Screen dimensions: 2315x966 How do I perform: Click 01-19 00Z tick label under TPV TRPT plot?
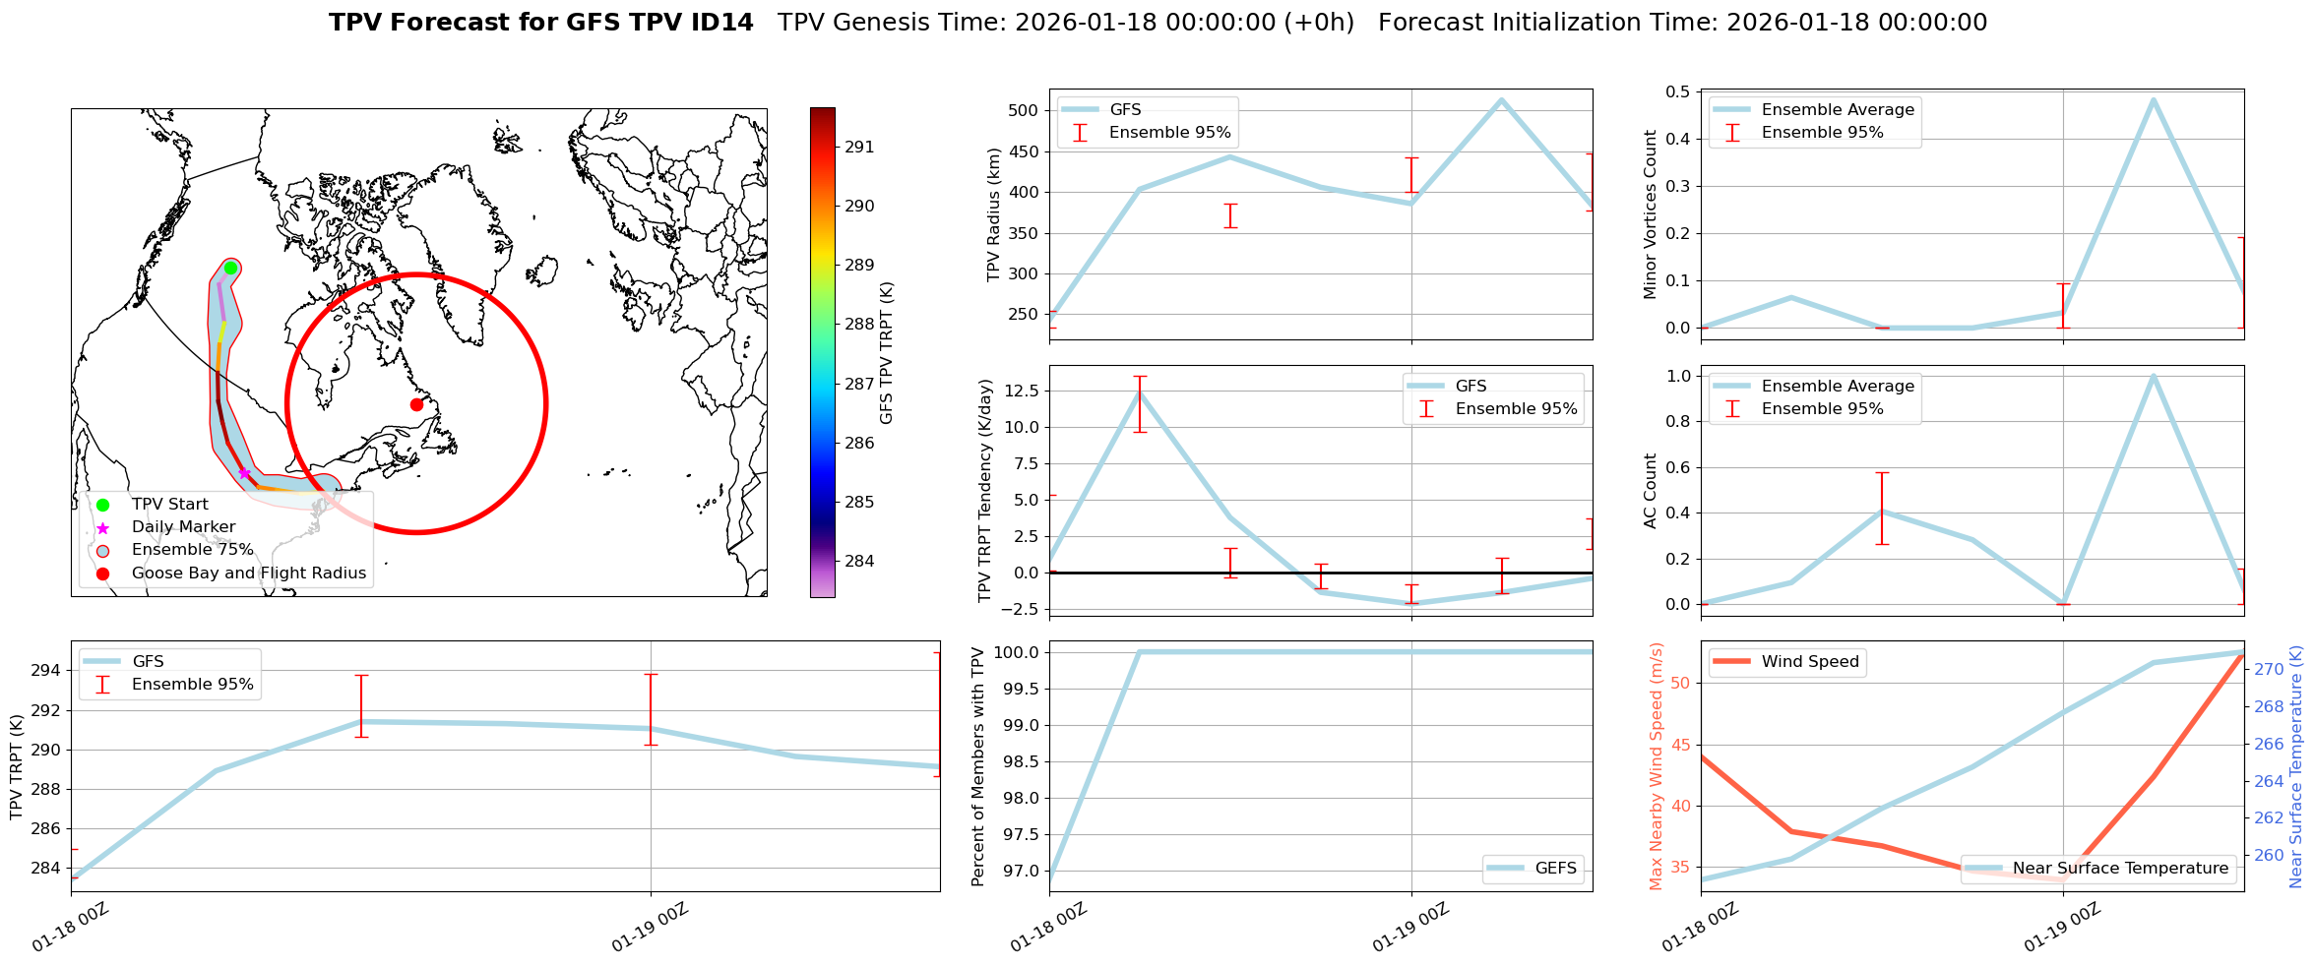(650, 928)
